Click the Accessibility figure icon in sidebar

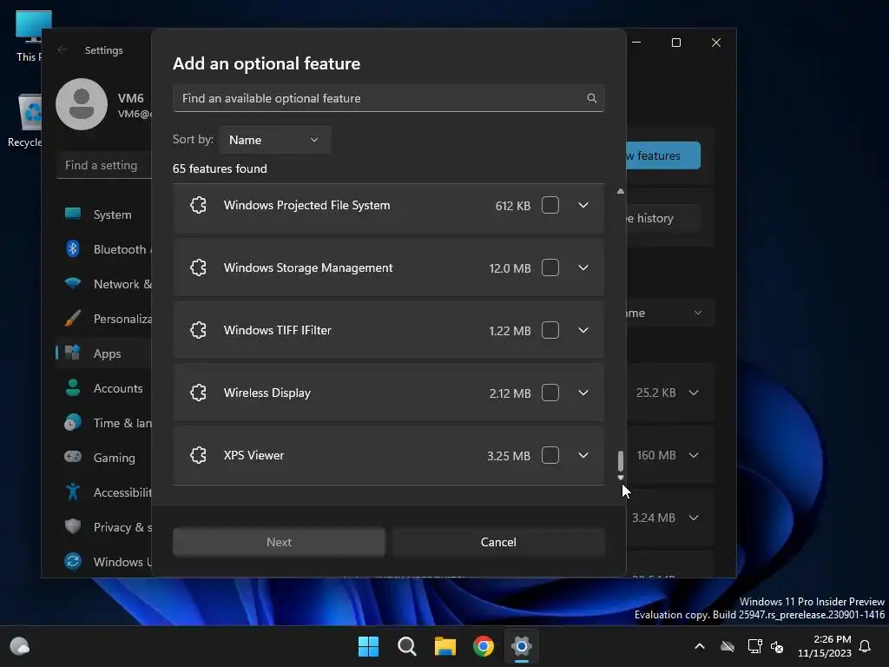click(73, 492)
